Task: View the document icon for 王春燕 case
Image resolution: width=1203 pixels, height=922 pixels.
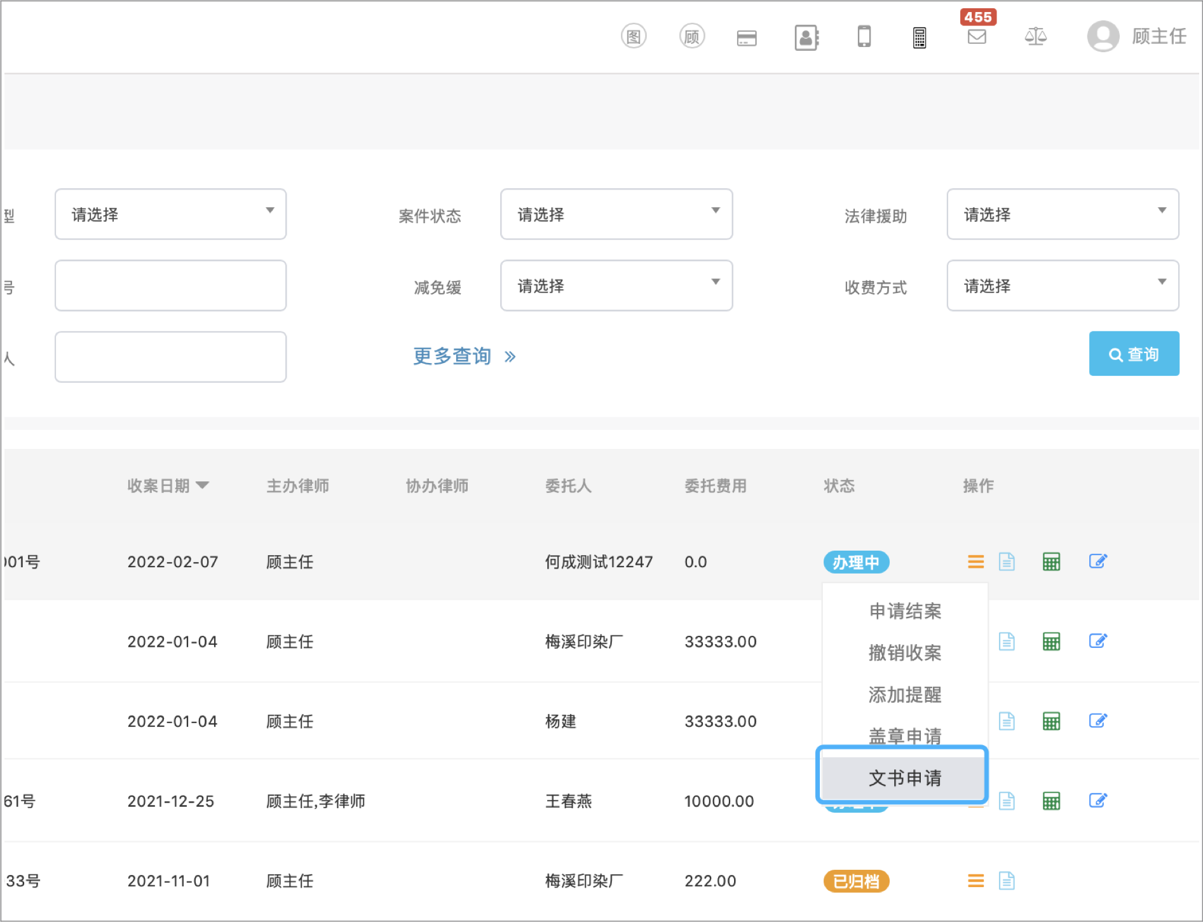Action: point(1007,801)
